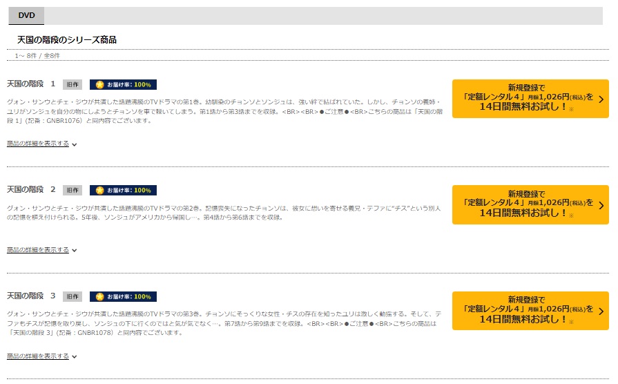Expand 商品の詳細を表示する for 天国の階段 3
The image size is (618, 384).
pos(42,356)
